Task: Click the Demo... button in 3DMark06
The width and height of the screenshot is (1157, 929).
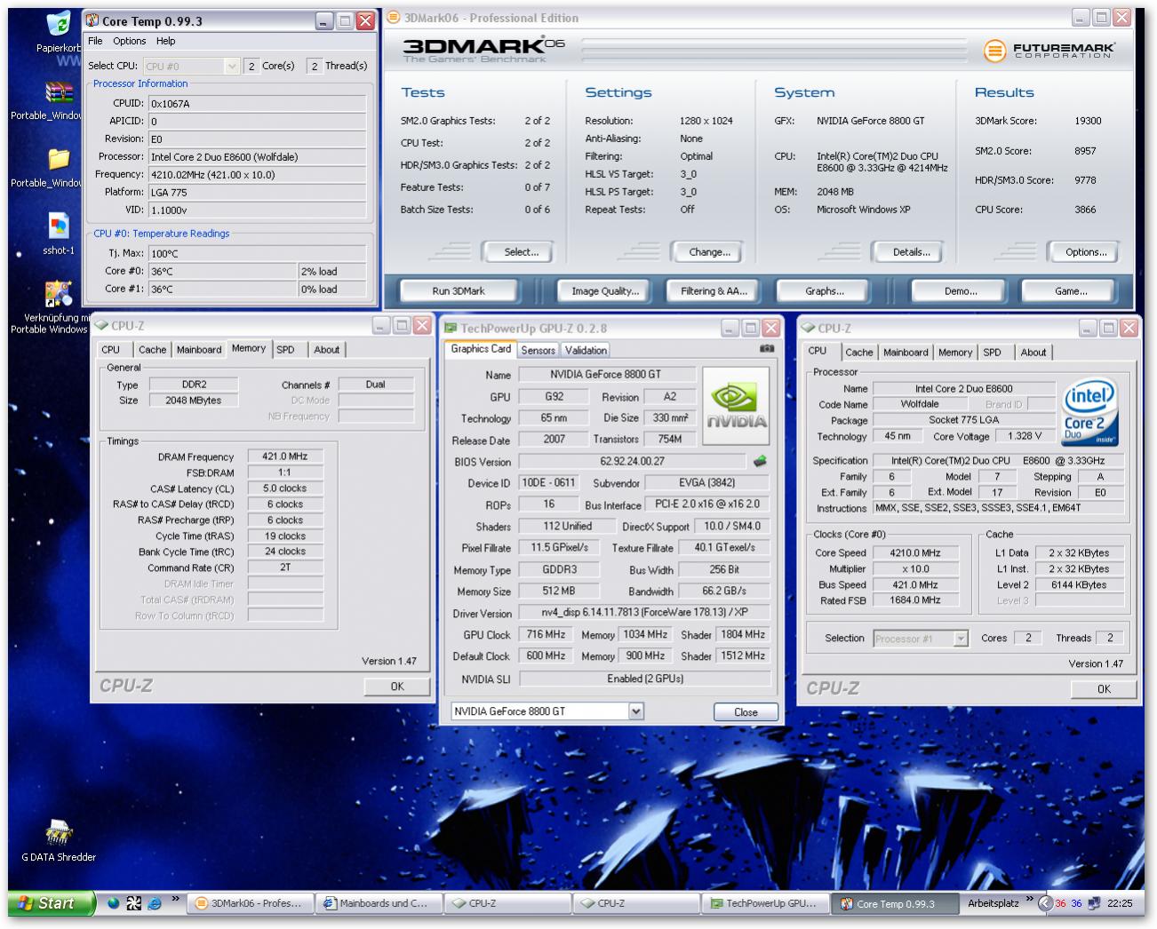Action: [x=961, y=291]
